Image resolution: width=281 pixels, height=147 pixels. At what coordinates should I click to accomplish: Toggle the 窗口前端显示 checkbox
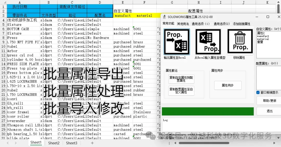coord(258,92)
